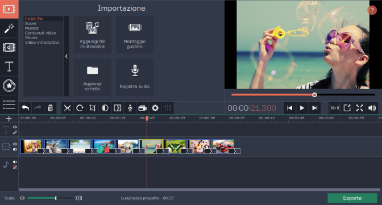Screen dimensions: 382x205
Task: Select Suoni in the file list
Action: [x=31, y=23]
